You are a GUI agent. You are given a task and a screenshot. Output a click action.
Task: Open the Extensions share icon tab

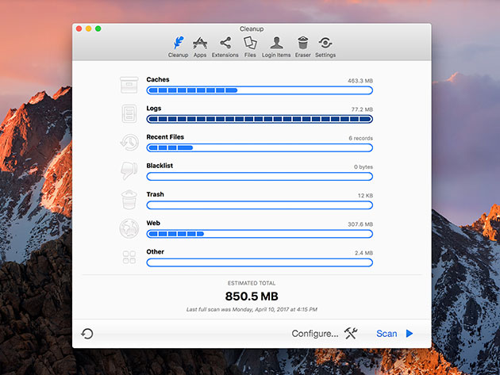coord(225,43)
